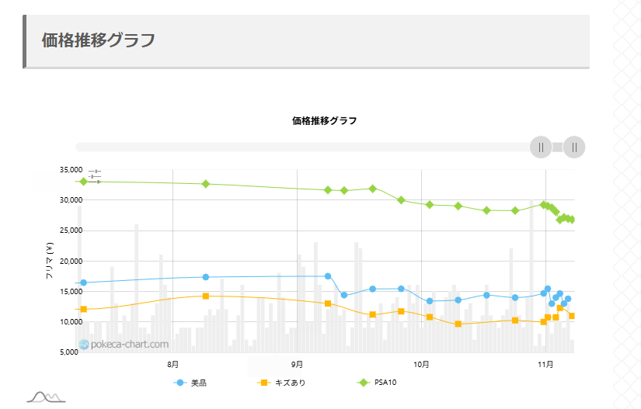641x409 pixels.
Task: Toggle the PSA10 legend entry
Action: coord(378,383)
